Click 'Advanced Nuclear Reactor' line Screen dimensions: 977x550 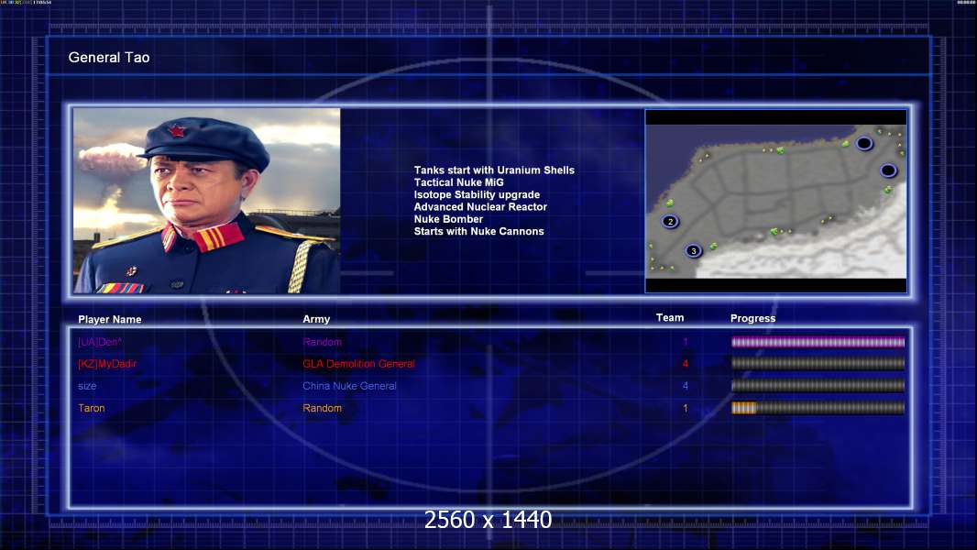click(480, 207)
